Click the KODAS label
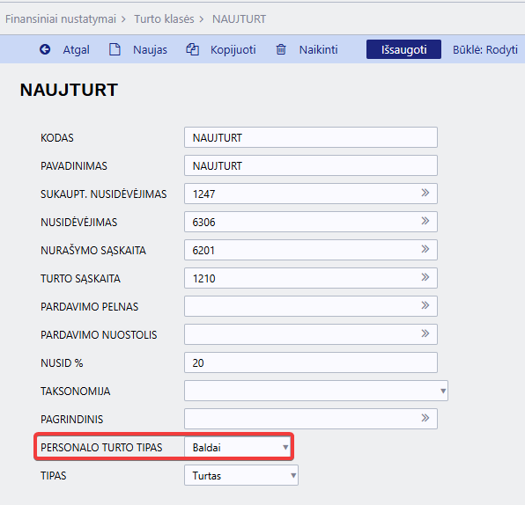The height and width of the screenshot is (505, 525). 57,138
